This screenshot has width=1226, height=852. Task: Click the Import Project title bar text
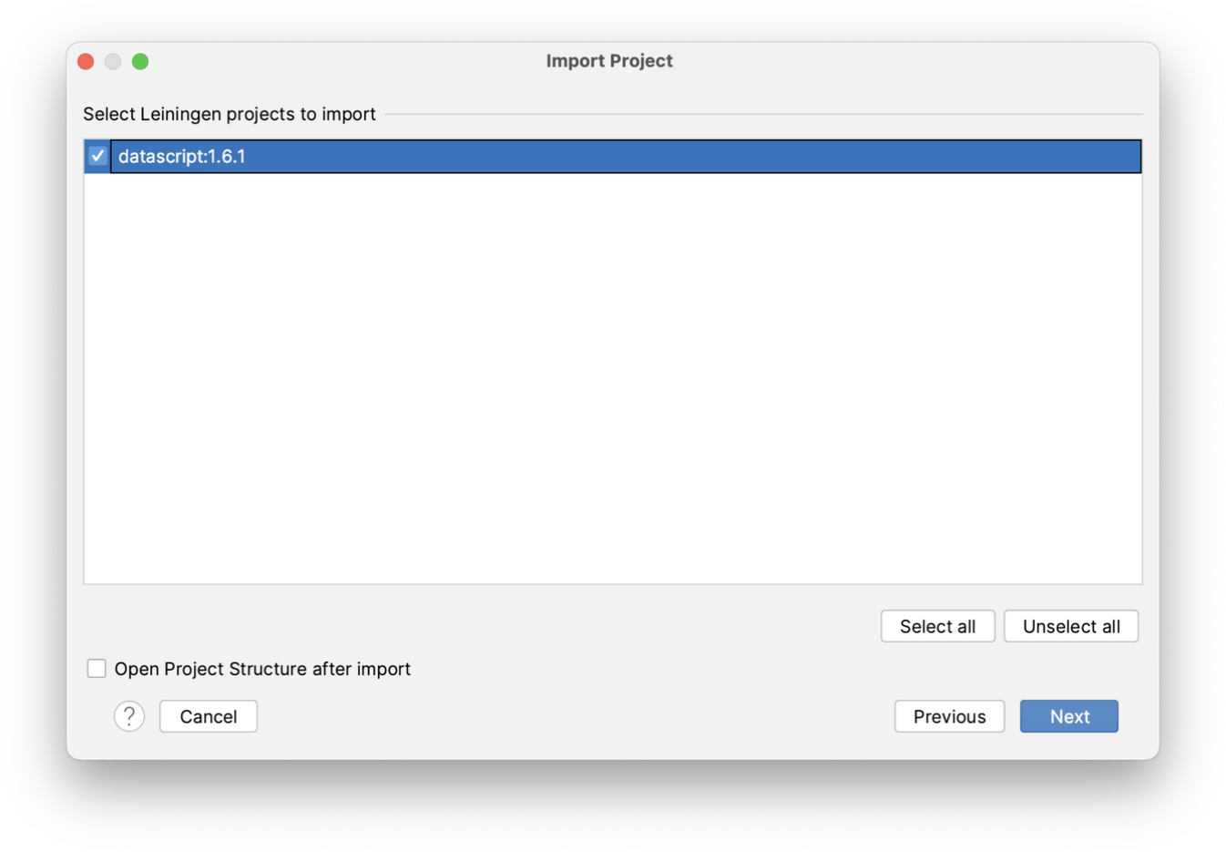pyautogui.click(x=609, y=61)
